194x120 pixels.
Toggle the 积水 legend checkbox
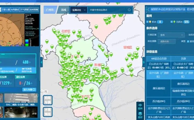[x=148, y=22]
